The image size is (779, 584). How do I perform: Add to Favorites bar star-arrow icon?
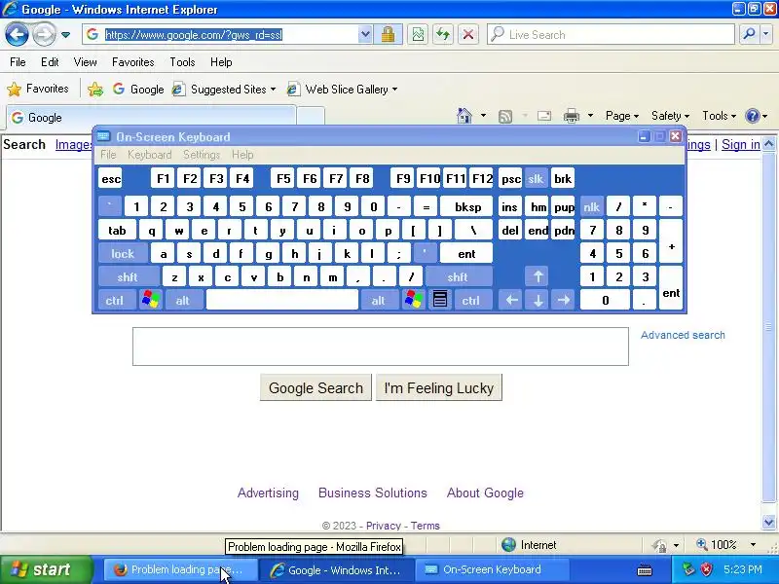click(94, 90)
